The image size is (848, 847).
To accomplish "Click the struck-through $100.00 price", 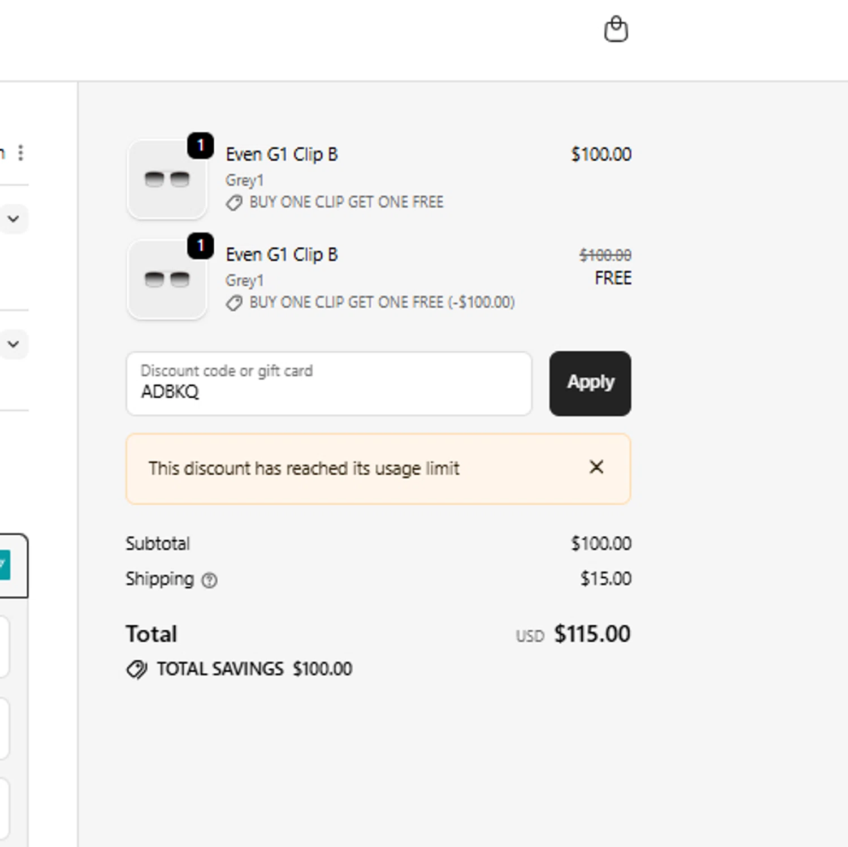I will 605,255.
